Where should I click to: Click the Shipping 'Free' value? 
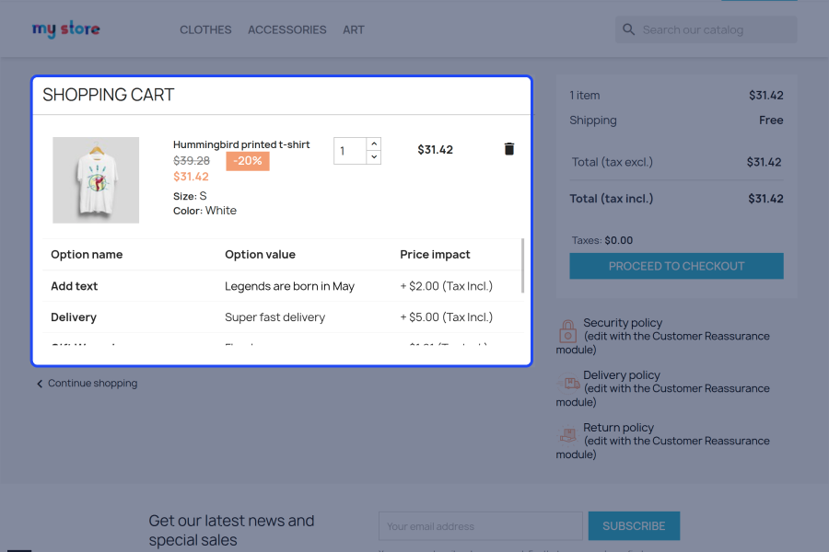point(771,121)
